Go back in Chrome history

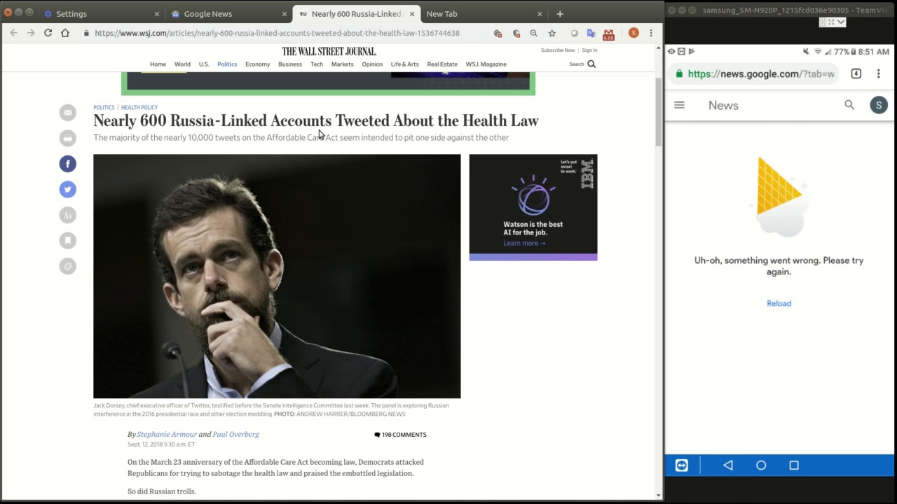pos(13,33)
